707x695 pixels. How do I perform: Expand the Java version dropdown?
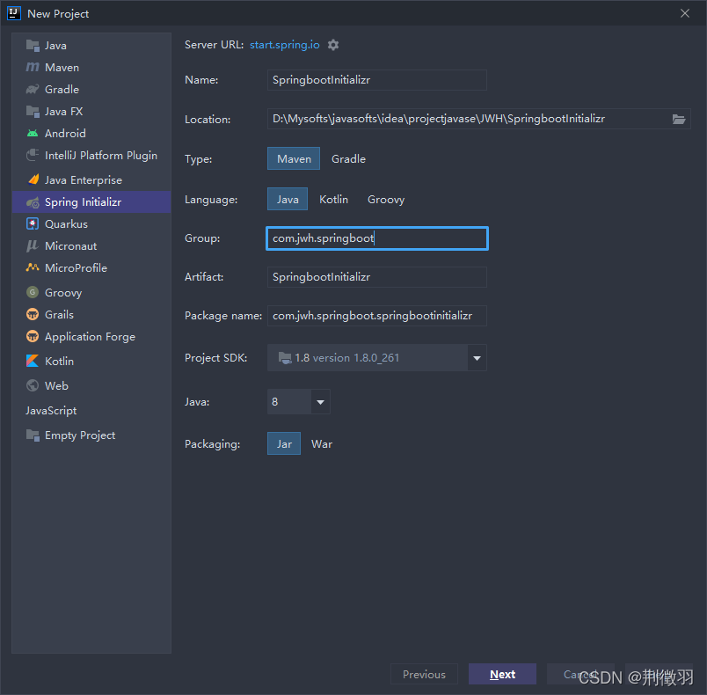320,402
